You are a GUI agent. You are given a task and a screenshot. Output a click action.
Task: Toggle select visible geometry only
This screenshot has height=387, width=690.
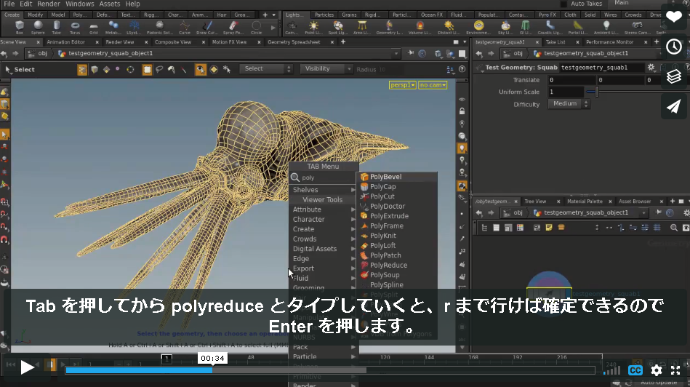[200, 70]
